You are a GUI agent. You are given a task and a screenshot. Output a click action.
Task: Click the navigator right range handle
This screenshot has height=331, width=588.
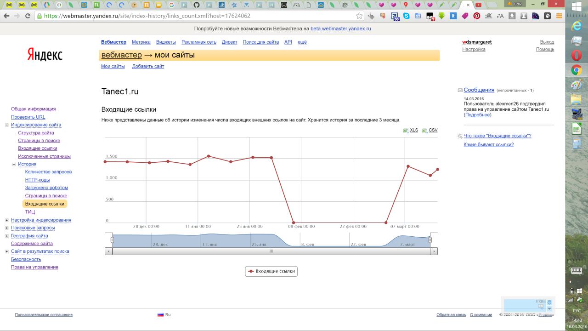[x=430, y=240]
